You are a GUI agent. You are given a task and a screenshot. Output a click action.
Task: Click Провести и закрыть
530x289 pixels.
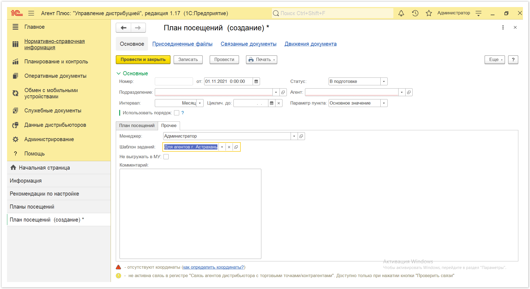tap(143, 60)
